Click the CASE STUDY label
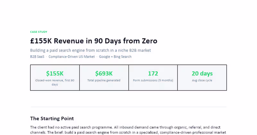This screenshot has width=257, height=135. click(x=39, y=32)
